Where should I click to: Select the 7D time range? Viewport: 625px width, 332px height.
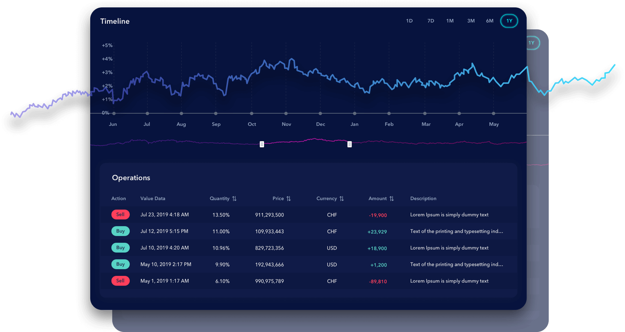431,21
